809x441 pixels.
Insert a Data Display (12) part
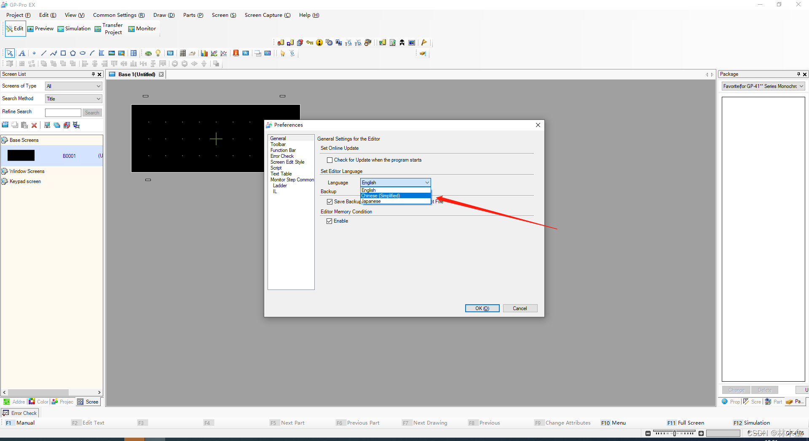pyautogui.click(x=170, y=53)
